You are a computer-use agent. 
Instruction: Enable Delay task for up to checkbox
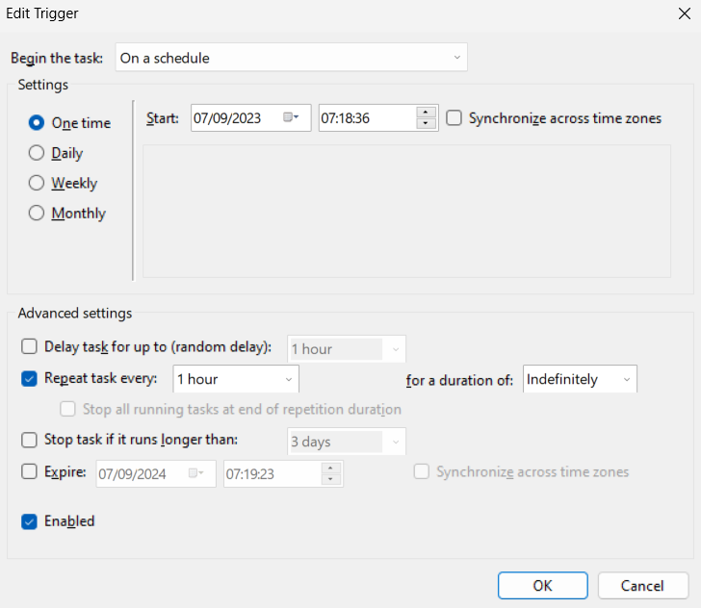pyautogui.click(x=29, y=346)
